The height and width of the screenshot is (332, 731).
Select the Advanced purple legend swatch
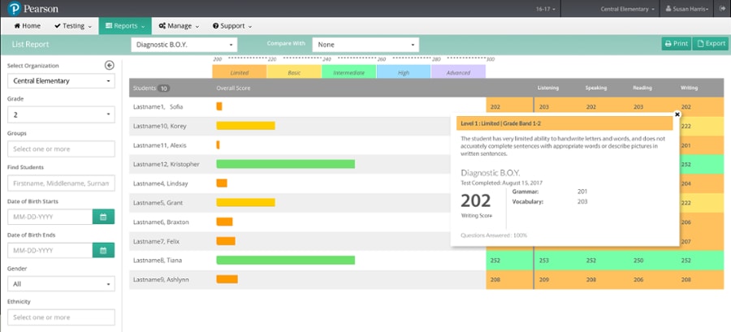[x=458, y=72]
